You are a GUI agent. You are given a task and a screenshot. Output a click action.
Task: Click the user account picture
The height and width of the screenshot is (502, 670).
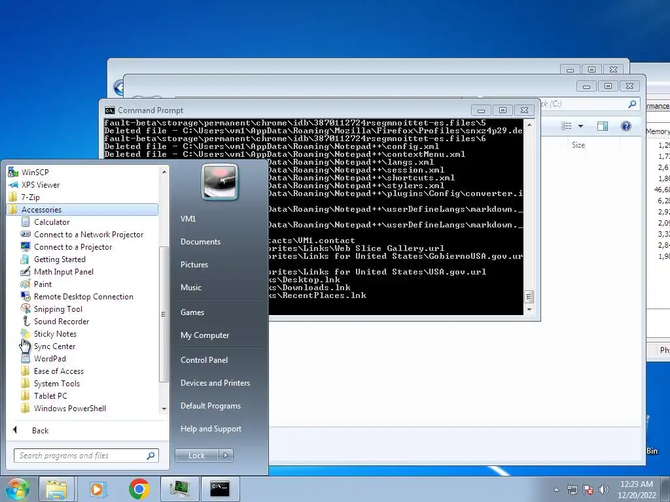[x=220, y=182]
